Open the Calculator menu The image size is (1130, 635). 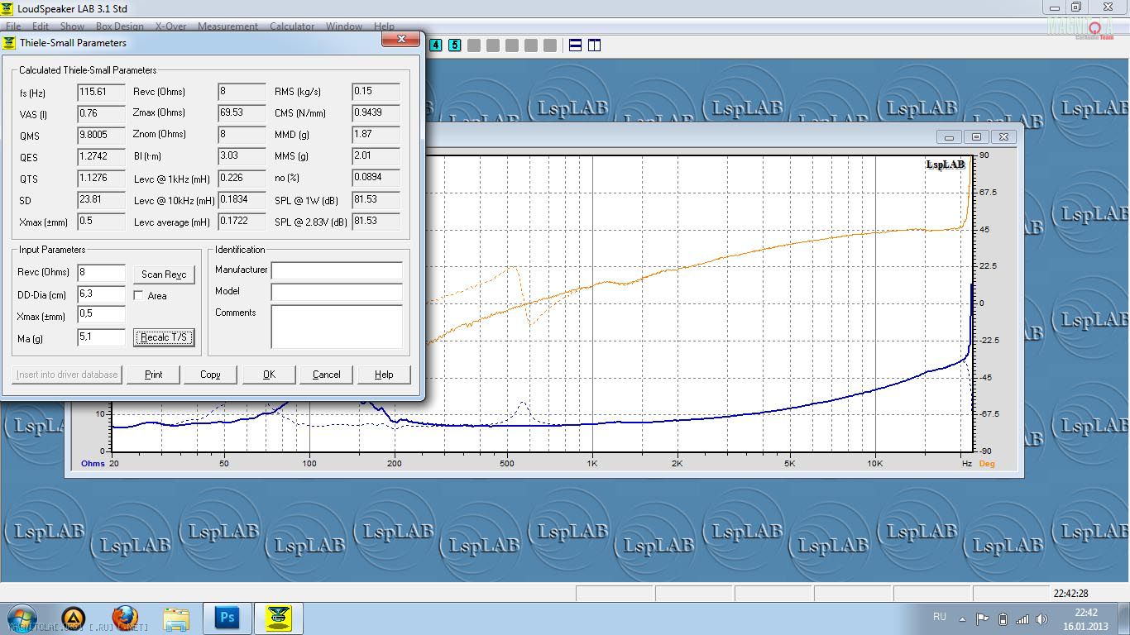pos(292,26)
